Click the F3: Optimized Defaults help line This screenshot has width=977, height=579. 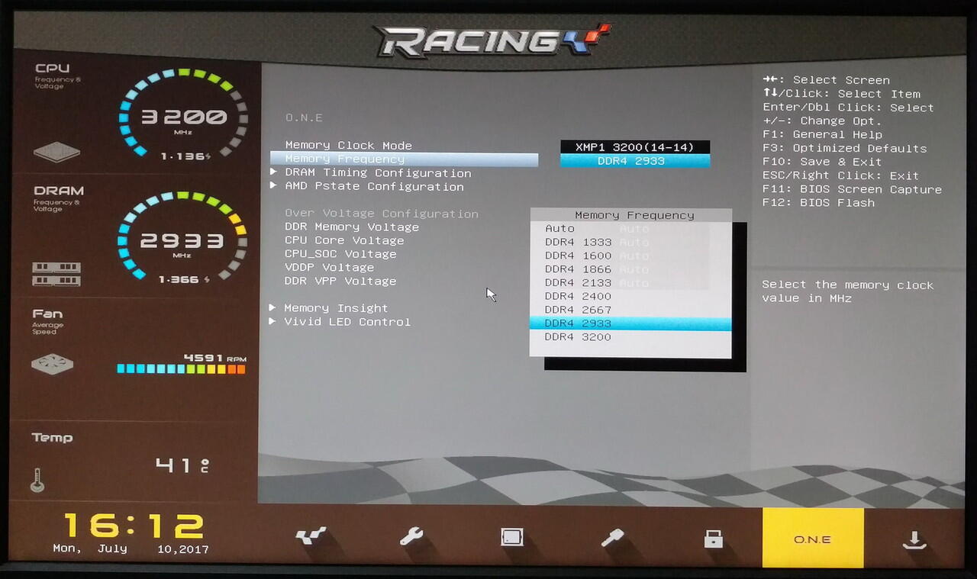pos(844,149)
